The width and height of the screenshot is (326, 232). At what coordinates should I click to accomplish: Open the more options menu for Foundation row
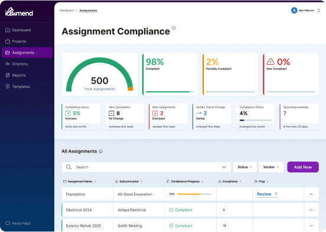[311, 194]
